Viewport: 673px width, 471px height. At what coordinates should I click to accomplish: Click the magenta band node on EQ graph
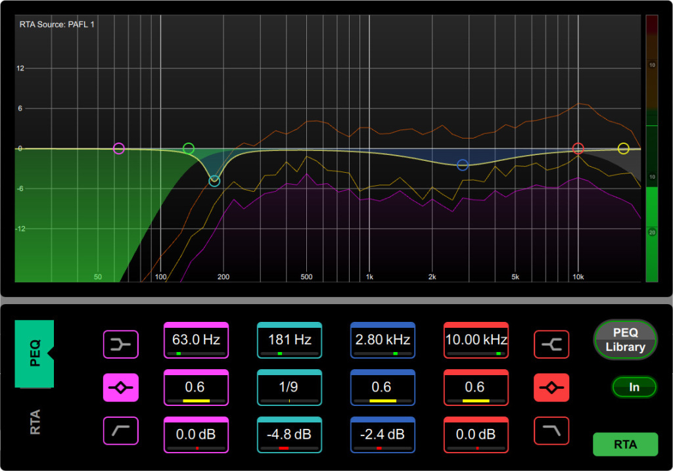[x=118, y=148]
